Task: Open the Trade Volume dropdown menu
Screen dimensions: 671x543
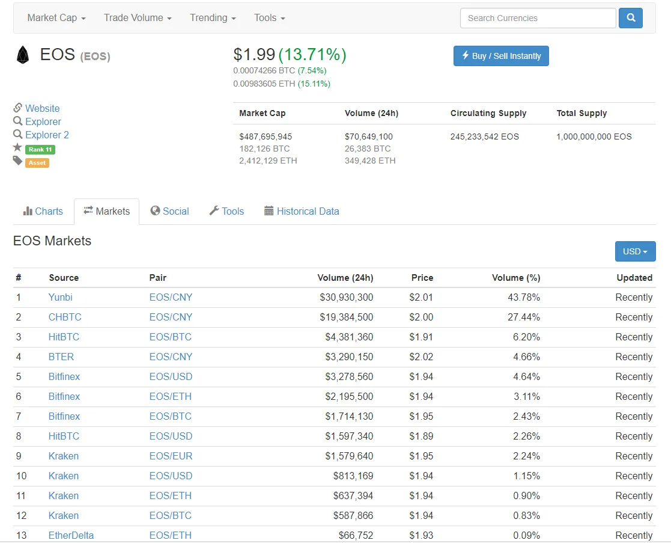Action: (138, 18)
